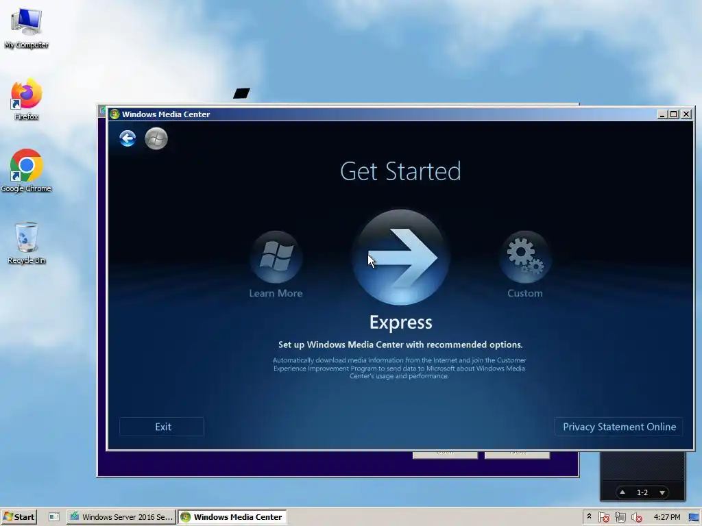702x526 pixels.
Task: Click 'Set up Windows Media Center' description text
Action: click(x=400, y=345)
